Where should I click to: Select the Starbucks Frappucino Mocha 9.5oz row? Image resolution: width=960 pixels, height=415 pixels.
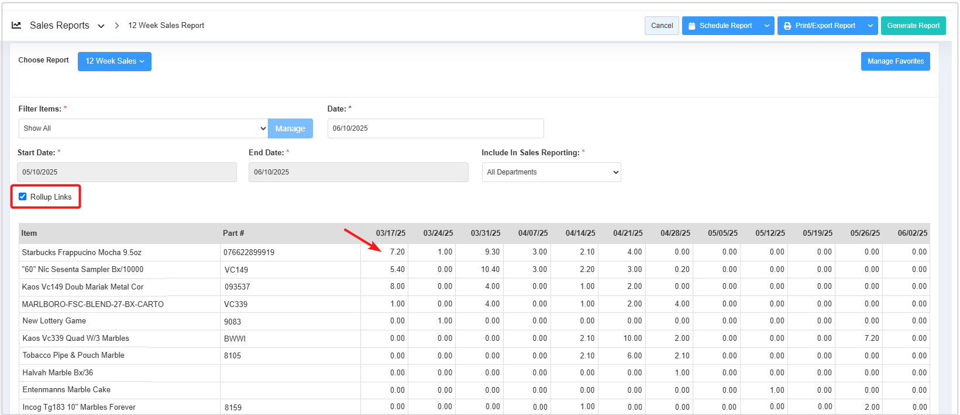coord(82,253)
